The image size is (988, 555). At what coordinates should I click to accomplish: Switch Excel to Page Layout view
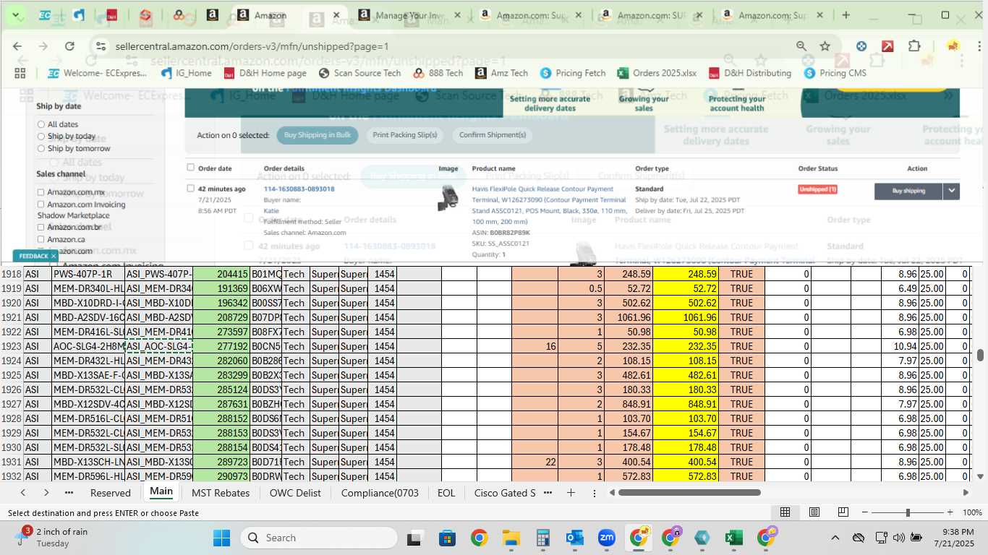[x=814, y=512]
